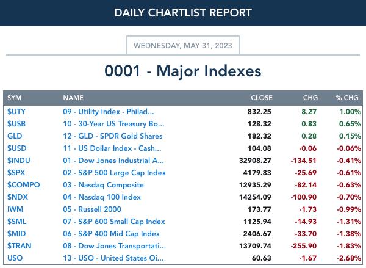
Task: Open the $USD symbol link
Action: [17, 148]
